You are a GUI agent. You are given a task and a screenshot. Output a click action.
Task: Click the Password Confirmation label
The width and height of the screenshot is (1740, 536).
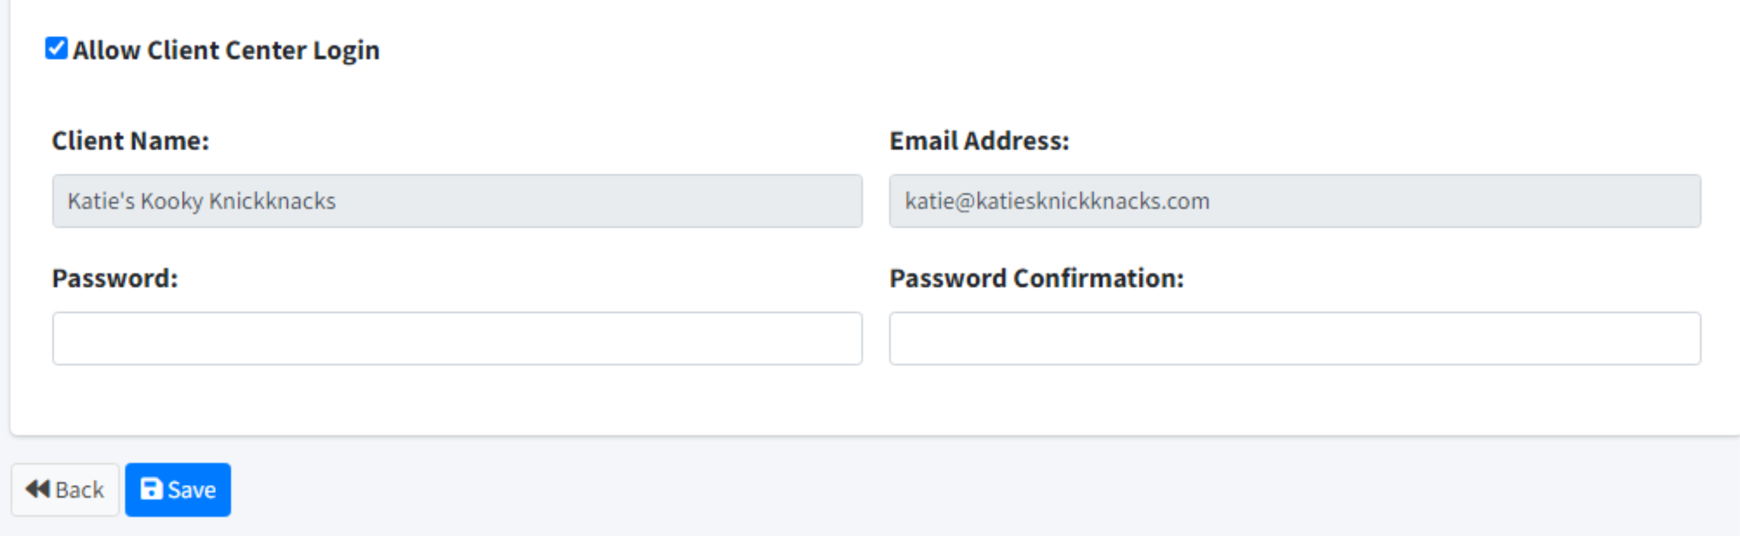1036,278
